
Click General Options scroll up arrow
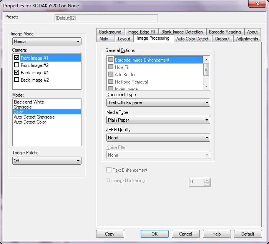point(206,60)
